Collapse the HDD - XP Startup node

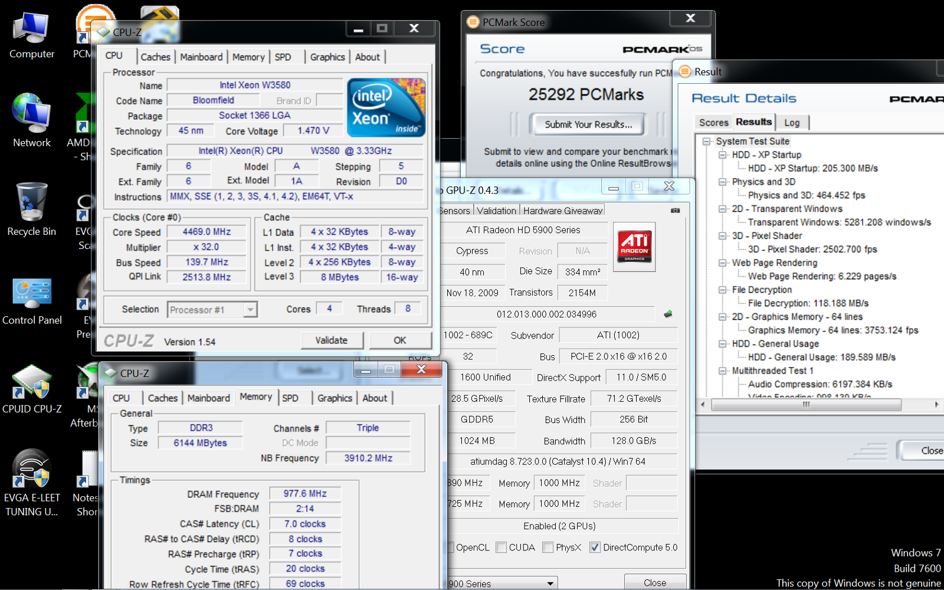coord(722,155)
